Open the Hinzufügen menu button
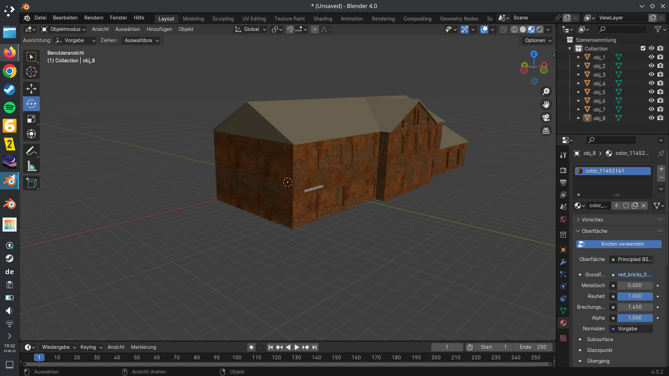 [159, 30]
